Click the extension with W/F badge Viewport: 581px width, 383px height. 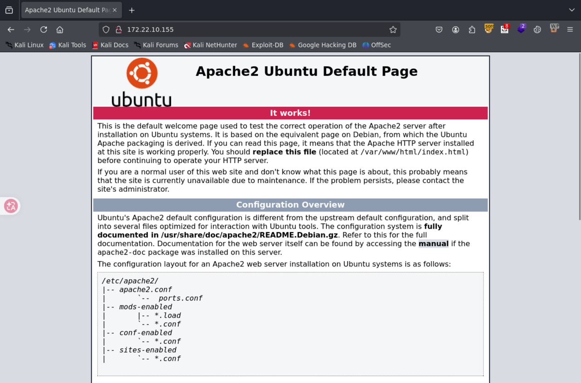pos(554,29)
